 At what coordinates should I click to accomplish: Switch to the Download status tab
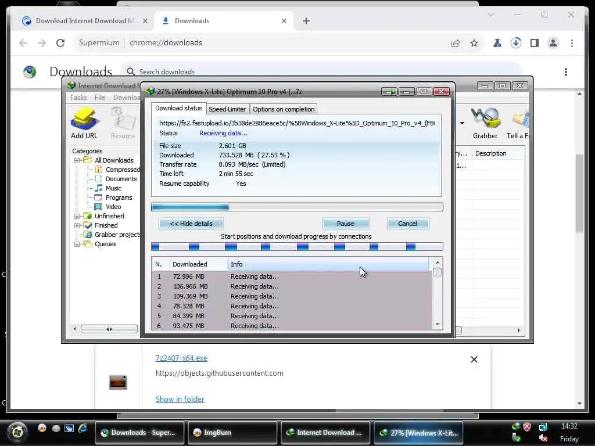[178, 108]
